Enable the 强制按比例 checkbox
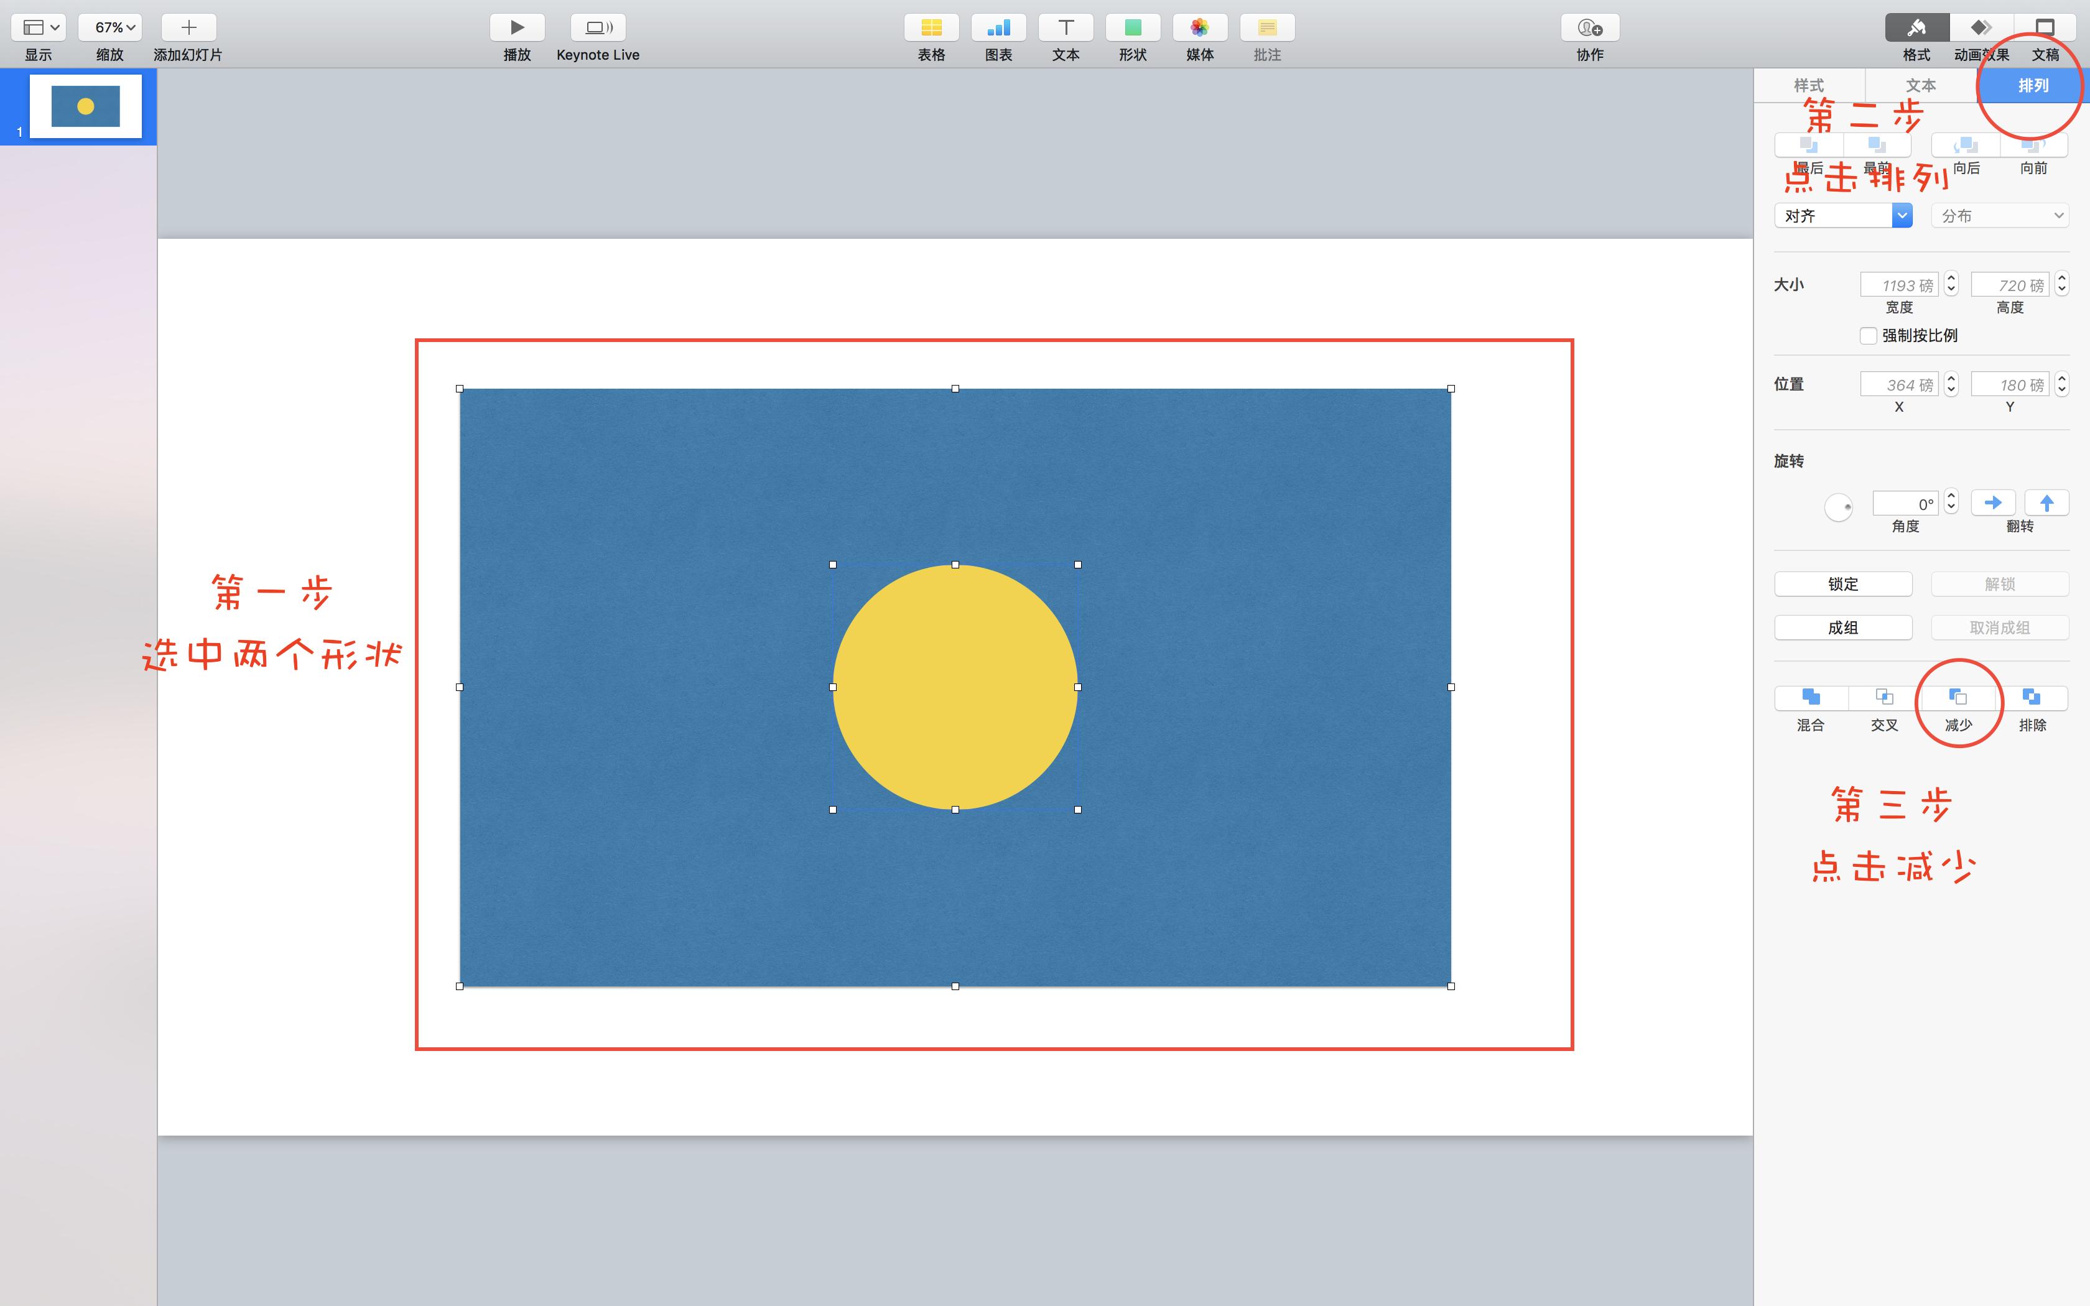Viewport: 2090px width, 1306px height. coord(1868,336)
